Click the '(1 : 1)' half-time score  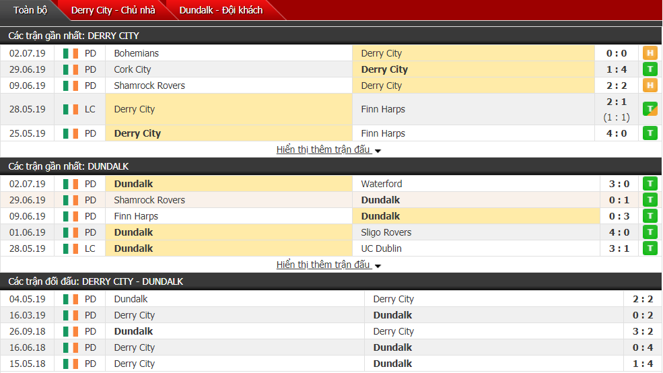click(617, 117)
